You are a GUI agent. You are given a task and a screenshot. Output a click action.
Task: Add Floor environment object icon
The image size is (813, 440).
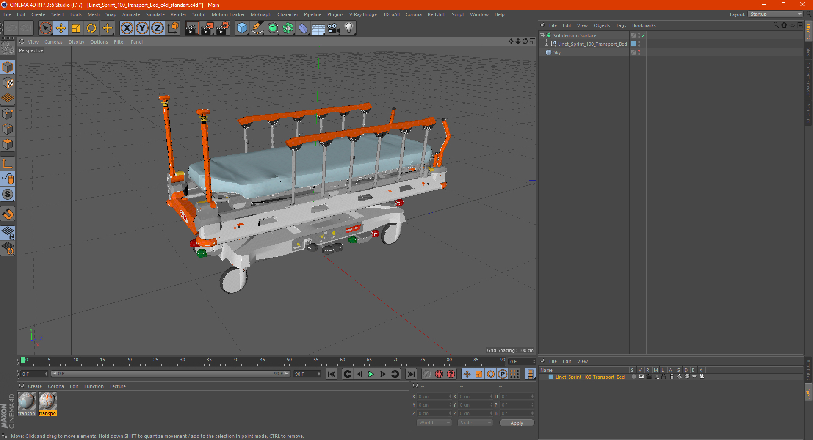coord(318,28)
